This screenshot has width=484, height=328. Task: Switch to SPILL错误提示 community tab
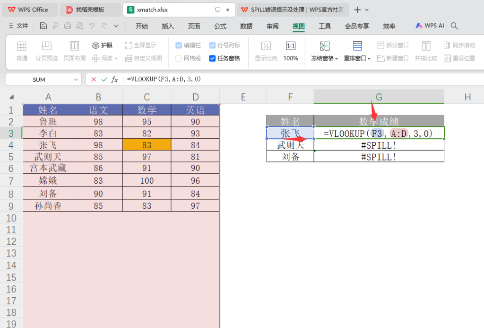[293, 9]
